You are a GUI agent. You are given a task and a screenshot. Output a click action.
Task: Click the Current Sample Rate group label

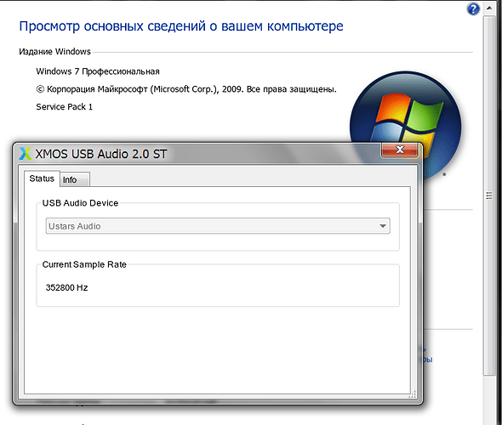pos(84,264)
